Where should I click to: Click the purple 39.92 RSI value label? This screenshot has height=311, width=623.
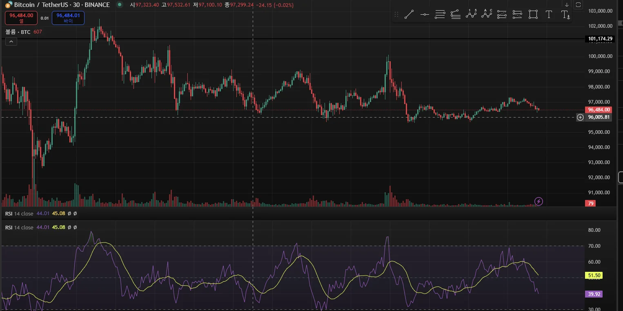[x=594, y=294]
